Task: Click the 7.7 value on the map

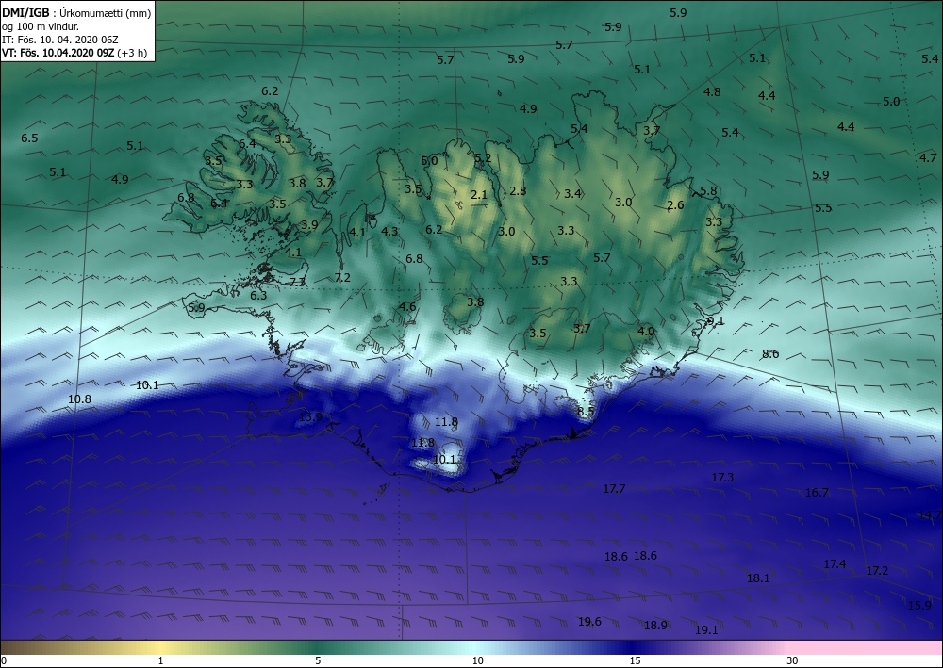Action: (x=297, y=282)
